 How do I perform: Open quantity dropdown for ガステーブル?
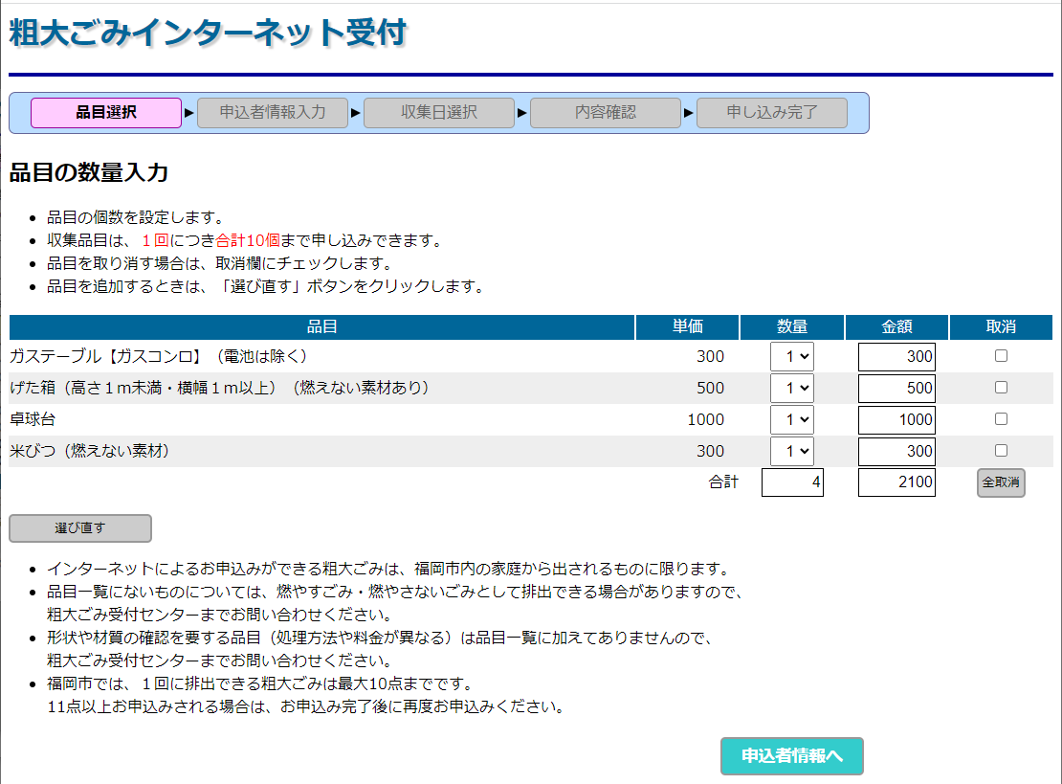coord(792,356)
